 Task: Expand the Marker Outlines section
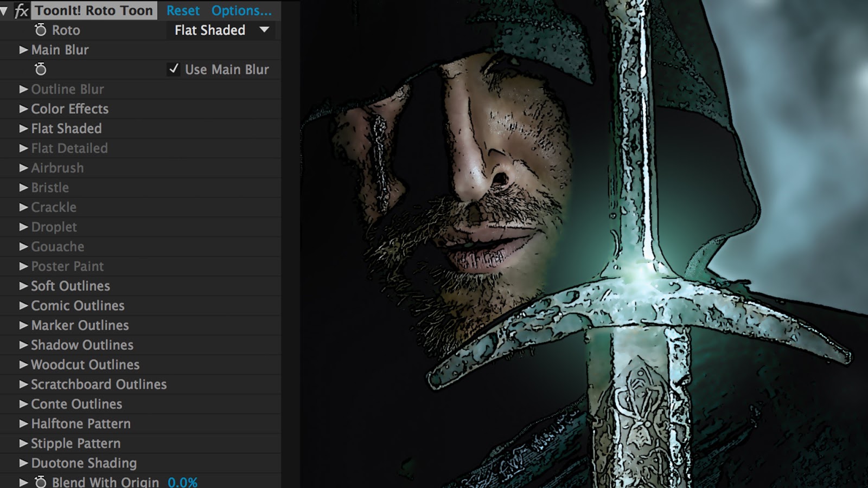tap(23, 325)
